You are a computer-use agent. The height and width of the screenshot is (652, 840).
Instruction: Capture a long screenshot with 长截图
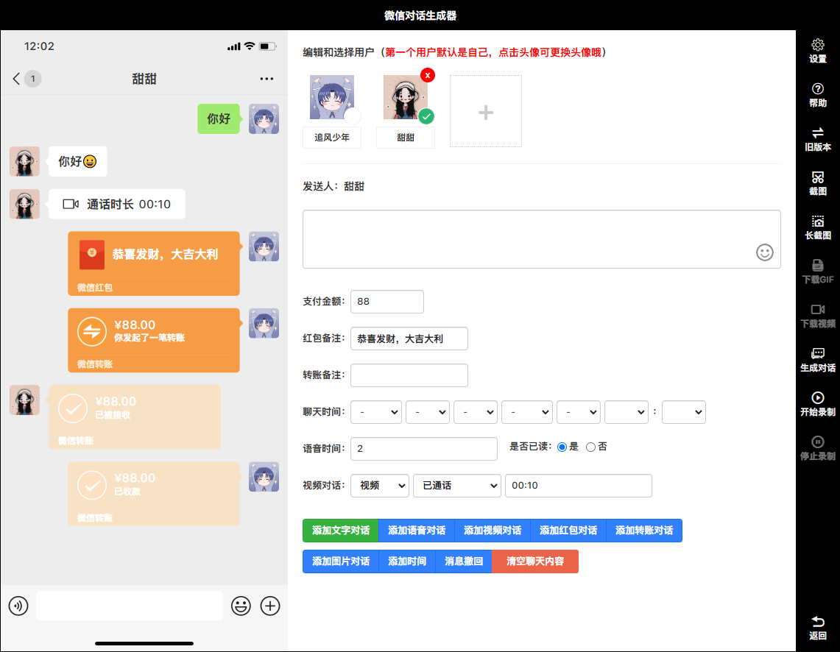click(817, 222)
